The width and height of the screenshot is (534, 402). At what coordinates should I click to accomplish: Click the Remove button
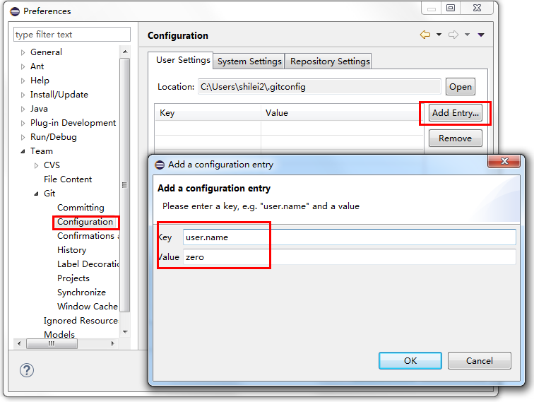click(456, 138)
